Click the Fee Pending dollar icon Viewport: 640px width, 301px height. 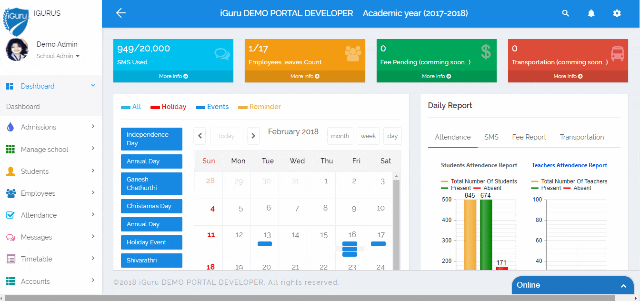point(486,52)
